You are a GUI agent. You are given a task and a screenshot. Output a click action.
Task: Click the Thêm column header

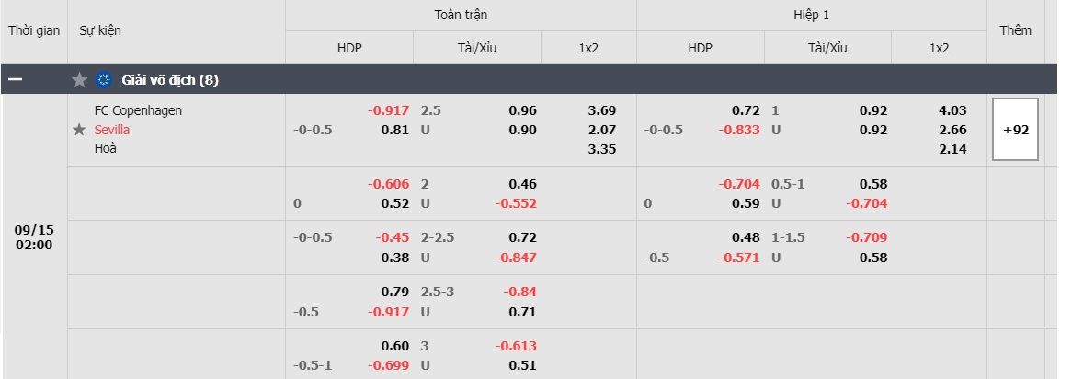click(1015, 30)
